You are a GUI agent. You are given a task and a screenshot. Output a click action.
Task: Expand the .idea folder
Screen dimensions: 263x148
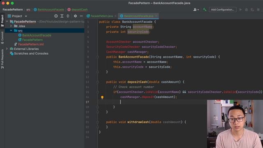[x=11, y=26]
